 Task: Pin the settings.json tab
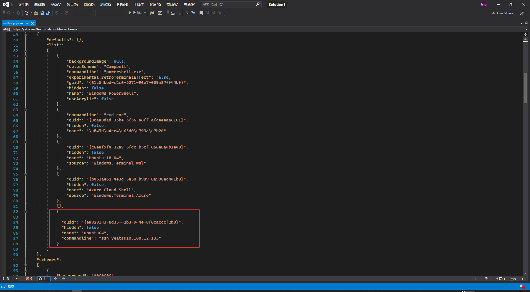27,23
